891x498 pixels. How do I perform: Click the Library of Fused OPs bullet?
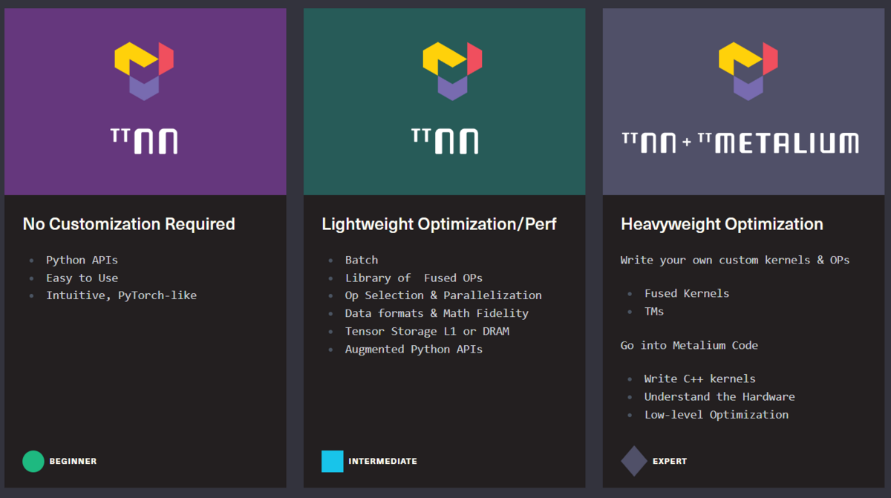(414, 278)
